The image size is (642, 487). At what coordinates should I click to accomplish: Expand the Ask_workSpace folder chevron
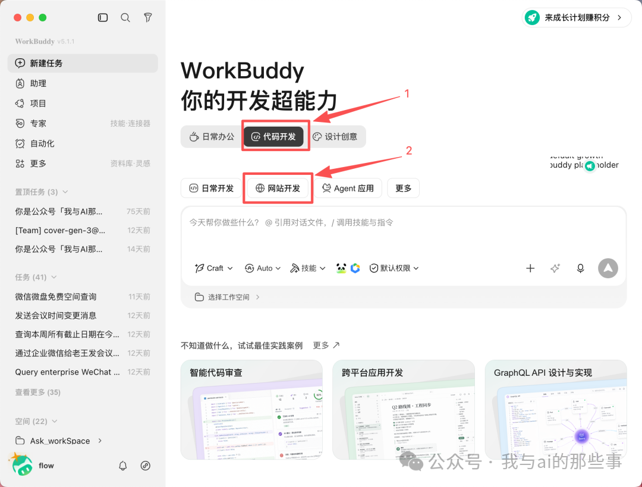pos(100,441)
